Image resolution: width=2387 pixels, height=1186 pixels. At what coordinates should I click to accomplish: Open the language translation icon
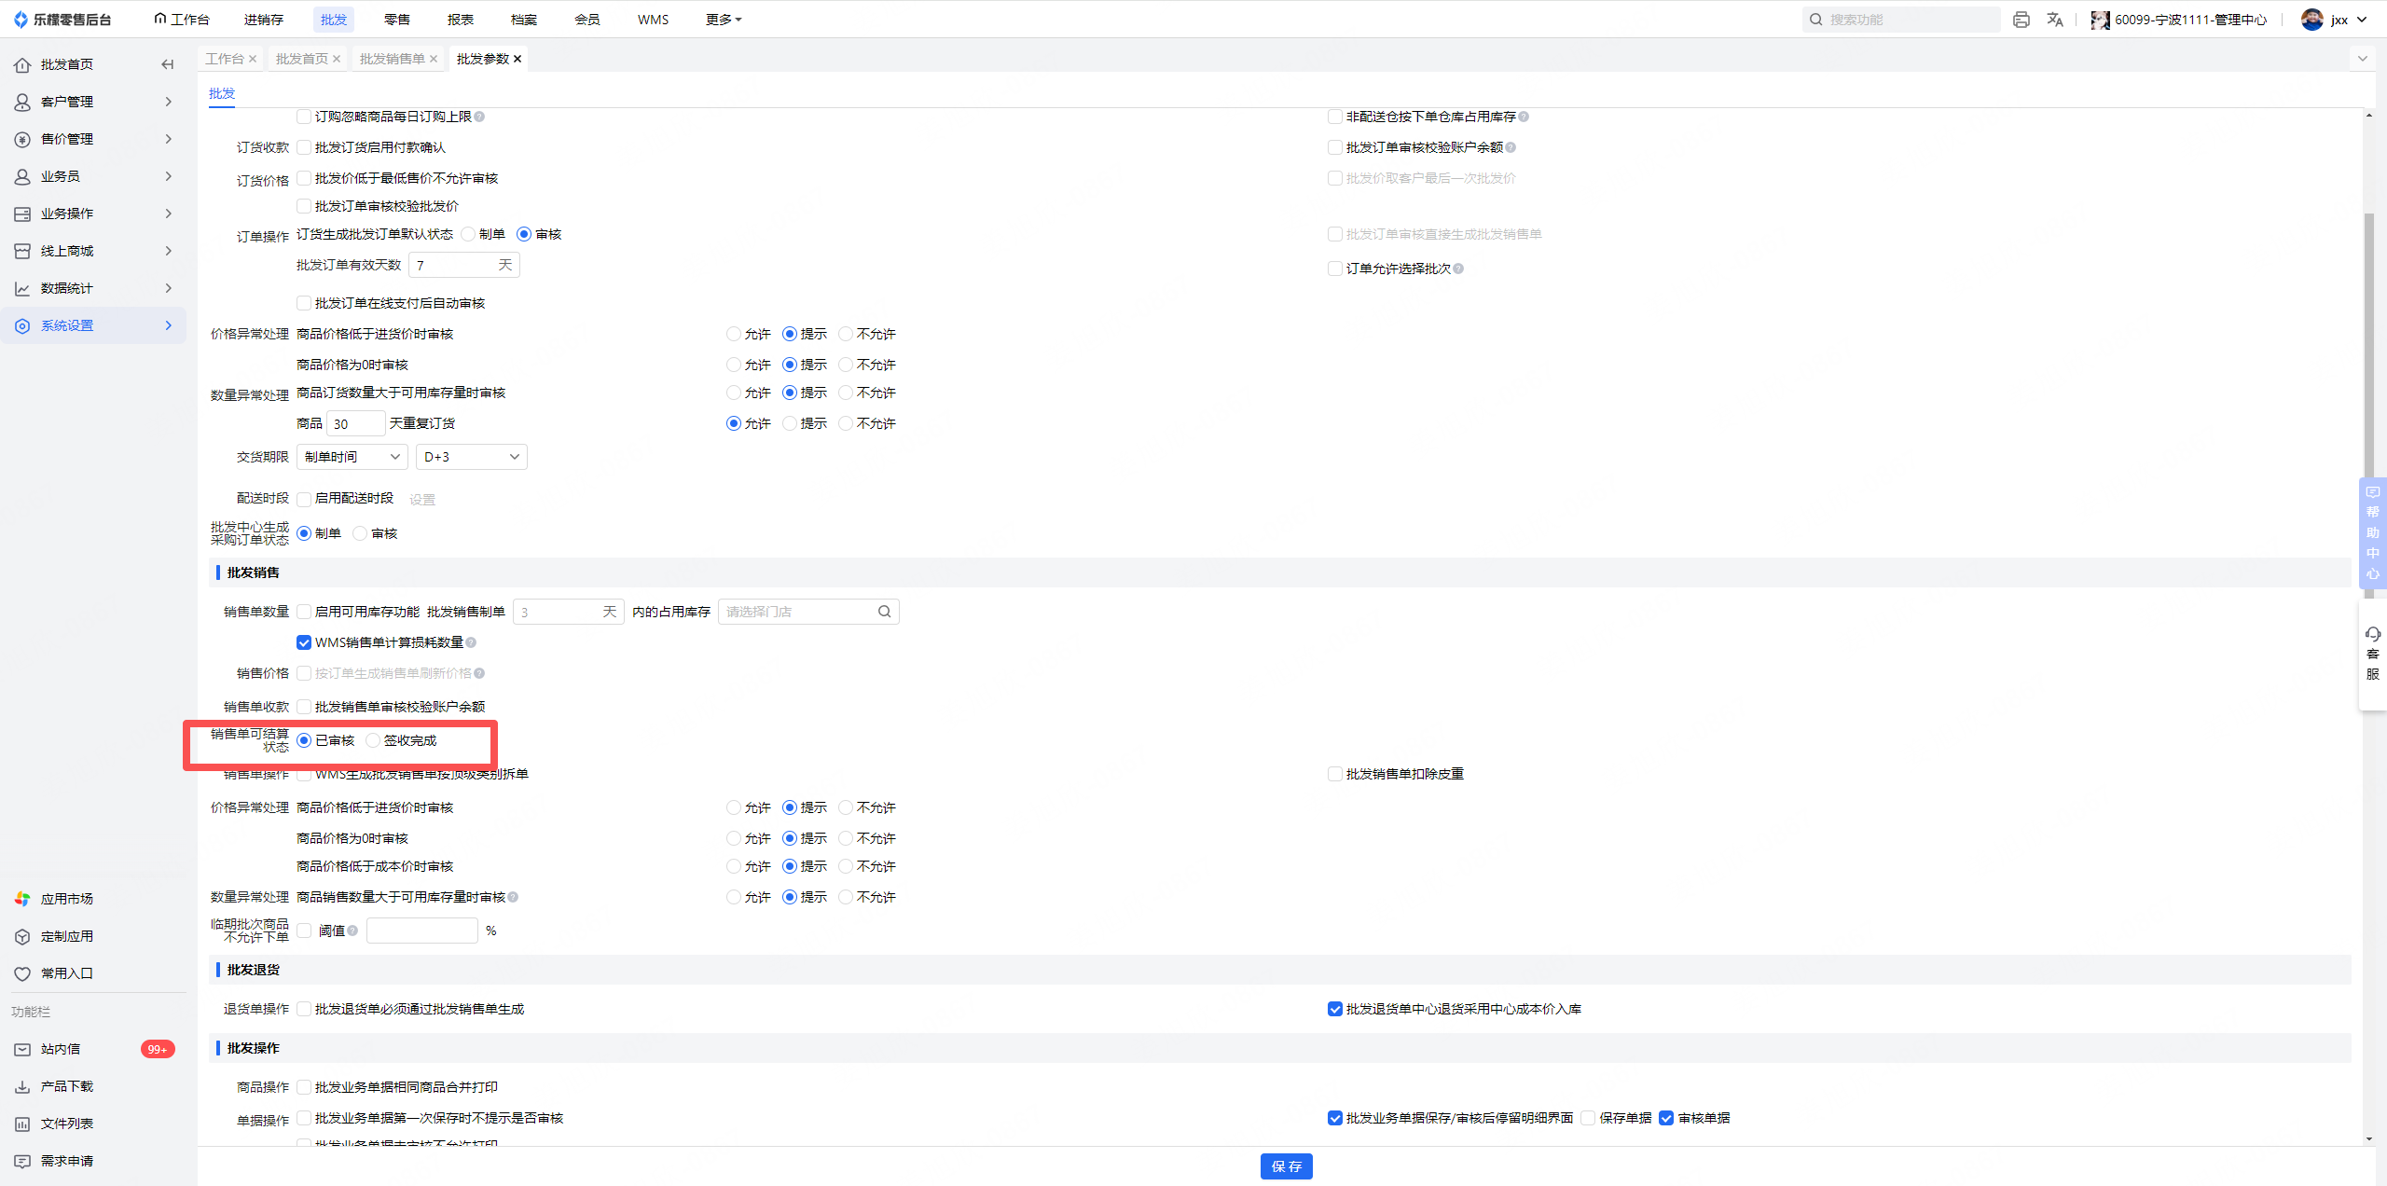[2055, 20]
